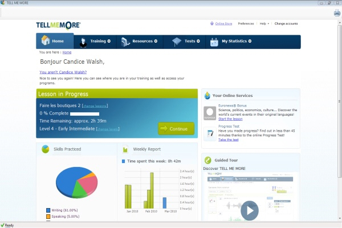Open the Training menu
Viewport: 342px width, 228px height.
[95, 41]
